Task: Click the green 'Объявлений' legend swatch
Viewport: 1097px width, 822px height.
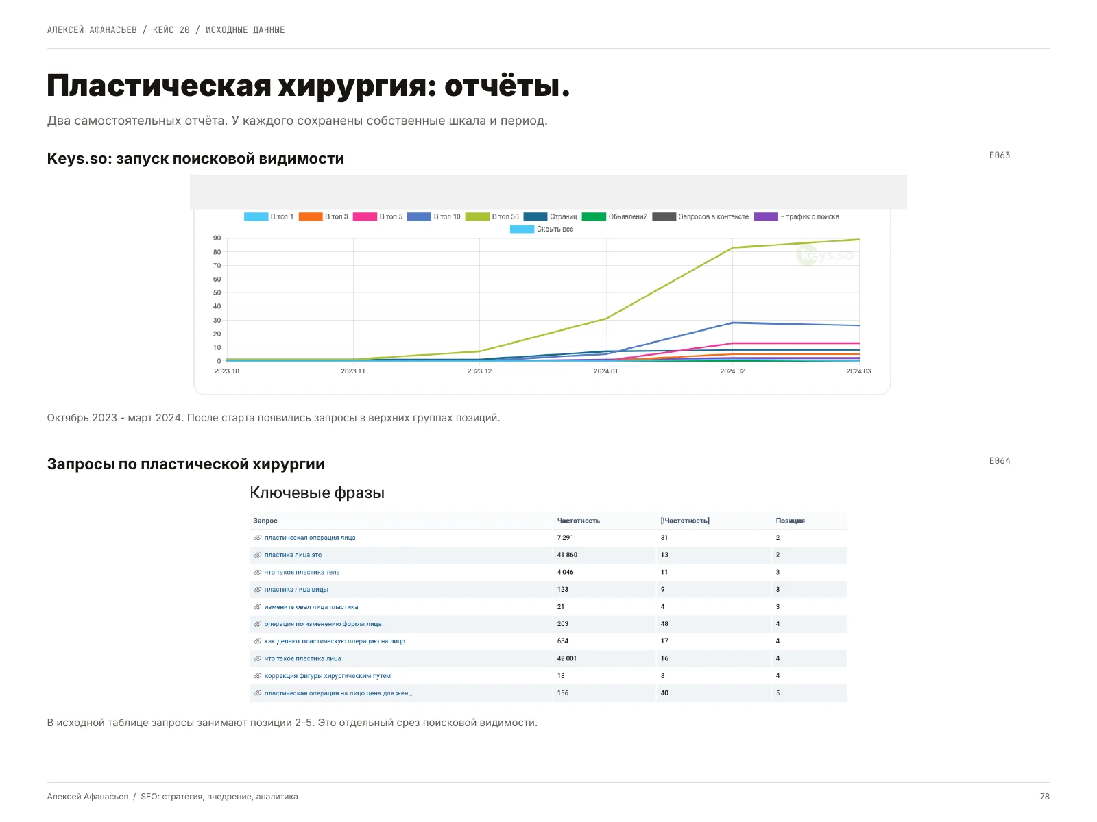Action: [594, 216]
